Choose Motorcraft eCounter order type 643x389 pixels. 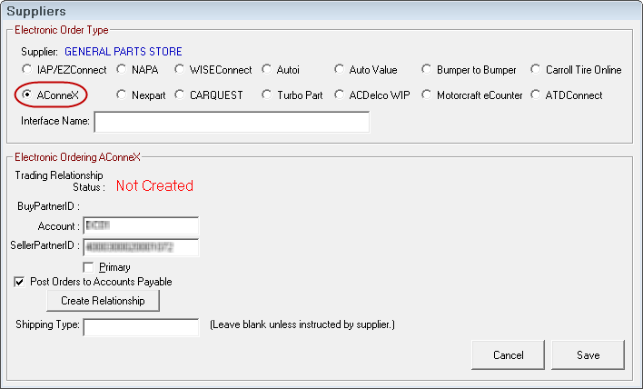pos(427,95)
